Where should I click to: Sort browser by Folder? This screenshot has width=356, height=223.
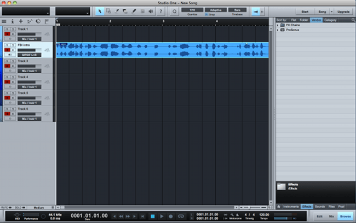[x=304, y=20]
